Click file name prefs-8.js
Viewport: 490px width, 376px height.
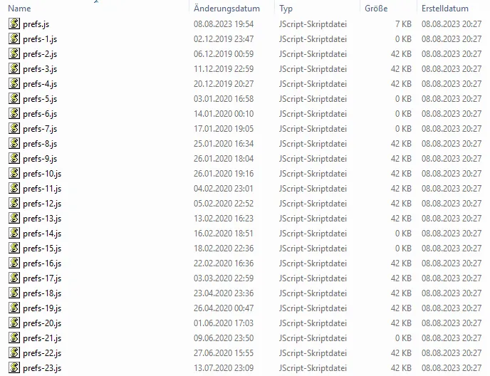tap(40, 144)
